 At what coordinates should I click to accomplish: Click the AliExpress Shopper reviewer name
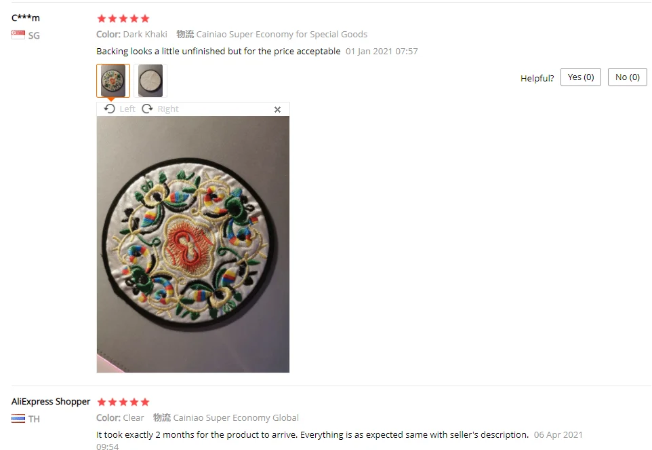[51, 401]
